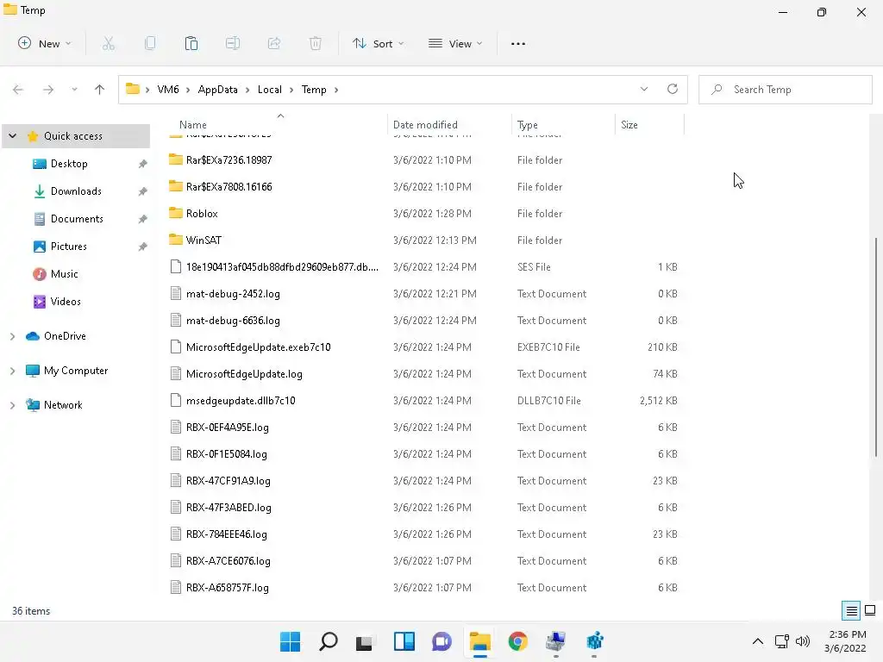Click the Paste clipboard icon
This screenshot has width=883, height=662.
[x=191, y=43]
